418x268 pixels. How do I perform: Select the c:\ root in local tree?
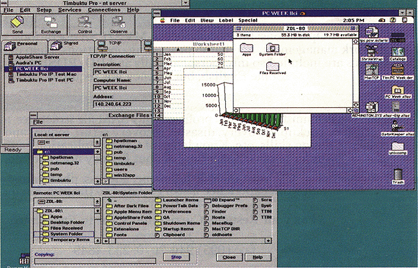click(x=64, y=152)
